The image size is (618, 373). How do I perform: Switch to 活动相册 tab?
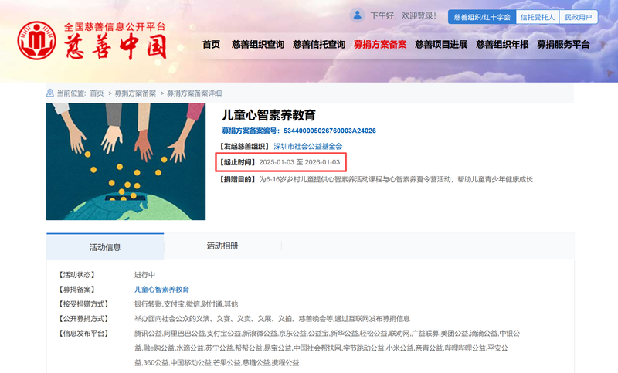pos(222,246)
